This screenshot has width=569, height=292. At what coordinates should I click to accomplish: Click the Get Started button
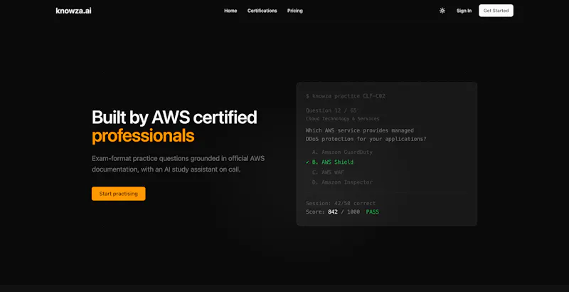(496, 11)
